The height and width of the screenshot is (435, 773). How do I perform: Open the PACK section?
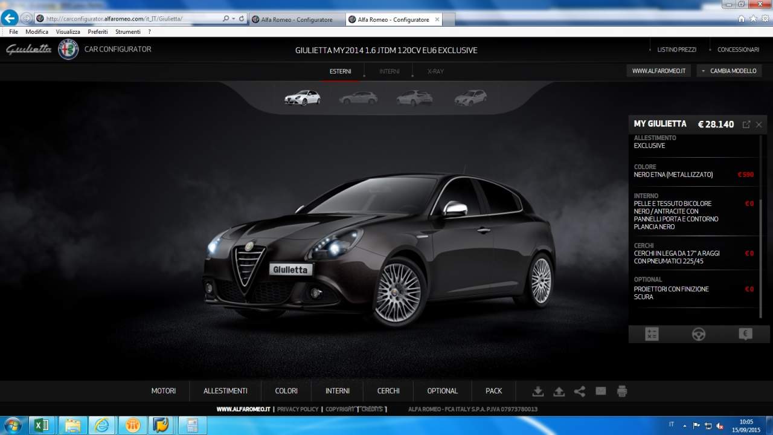coord(494,391)
